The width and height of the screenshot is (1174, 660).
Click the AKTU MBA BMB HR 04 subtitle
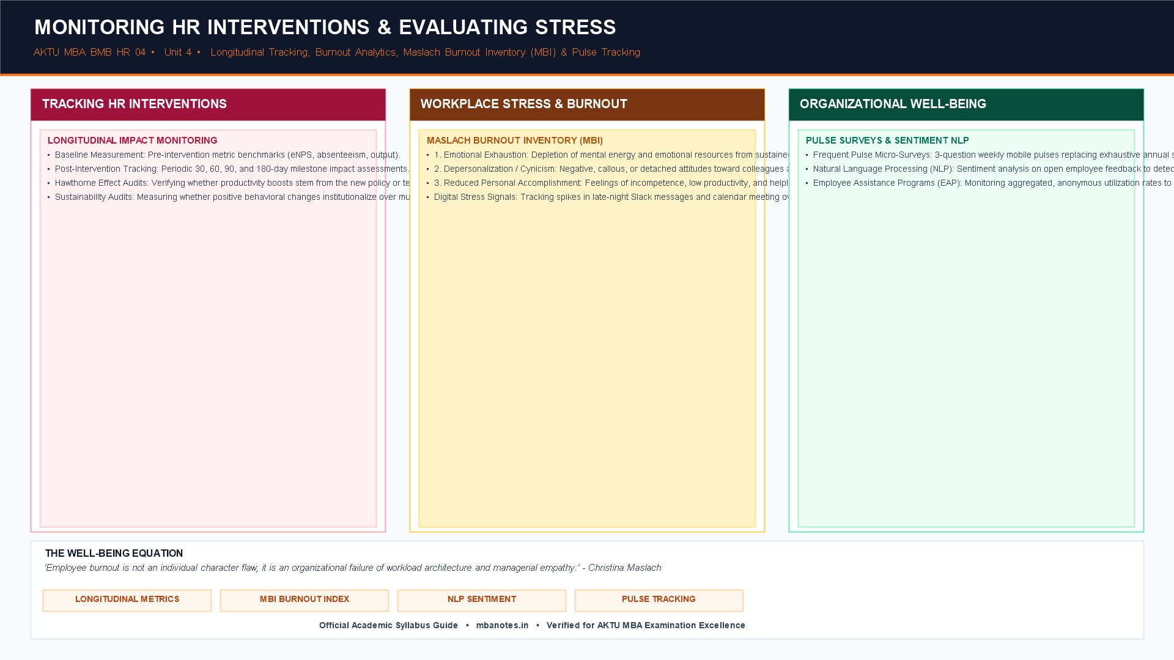tap(89, 53)
